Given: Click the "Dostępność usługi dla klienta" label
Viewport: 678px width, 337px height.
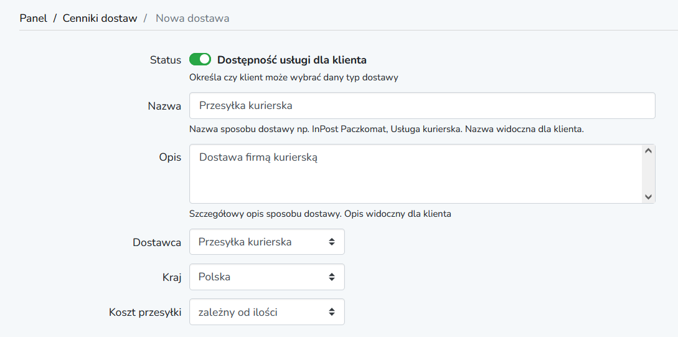Looking at the screenshot, I should coord(292,60).
